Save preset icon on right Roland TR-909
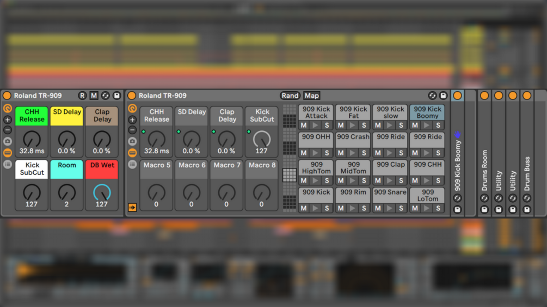Screen dimensions: 547x307 pos(444,96)
